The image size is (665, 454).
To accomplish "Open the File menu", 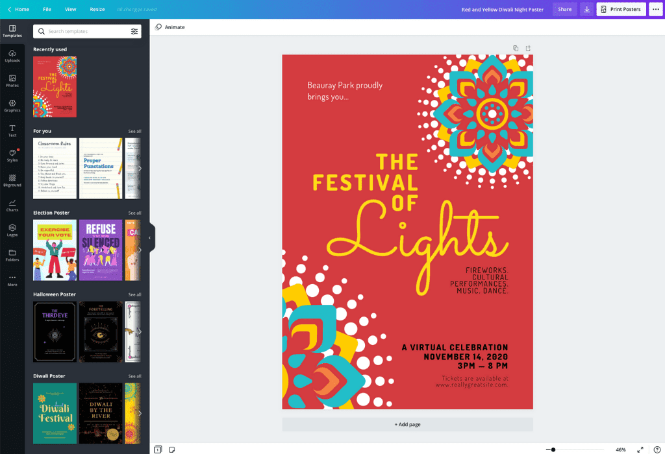I will pyautogui.click(x=47, y=9).
